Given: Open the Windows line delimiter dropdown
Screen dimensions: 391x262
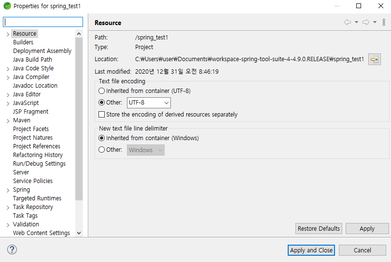Looking at the screenshot, I should pos(146,150).
